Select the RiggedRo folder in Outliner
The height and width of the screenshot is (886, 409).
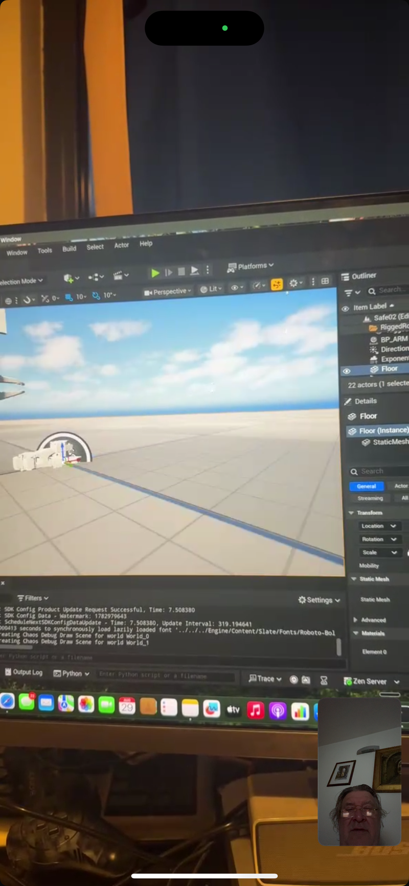[389, 327]
